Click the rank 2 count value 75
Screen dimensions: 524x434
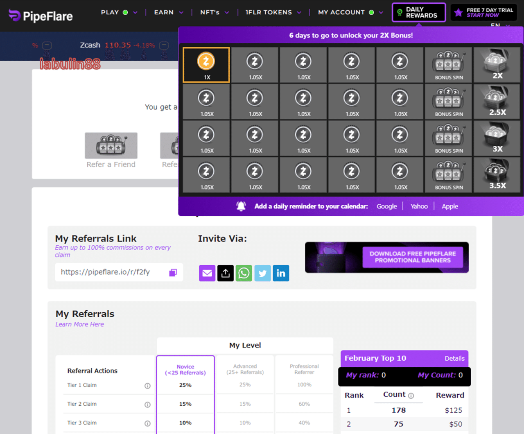[x=398, y=424]
